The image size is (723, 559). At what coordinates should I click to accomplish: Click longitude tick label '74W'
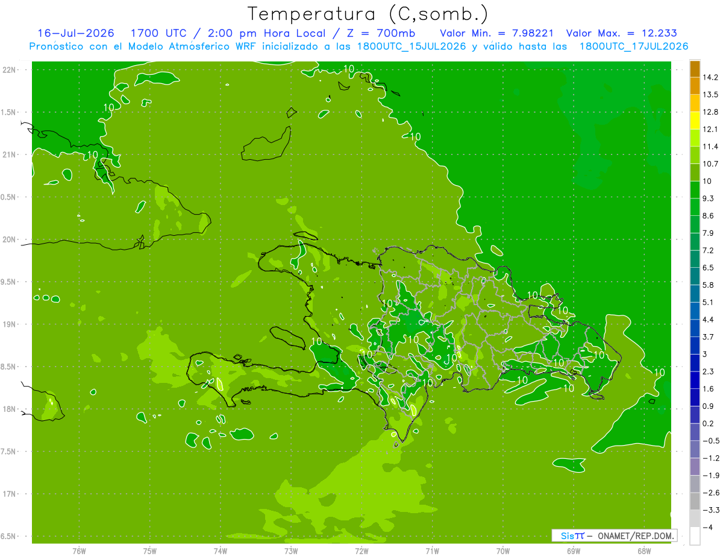click(221, 551)
